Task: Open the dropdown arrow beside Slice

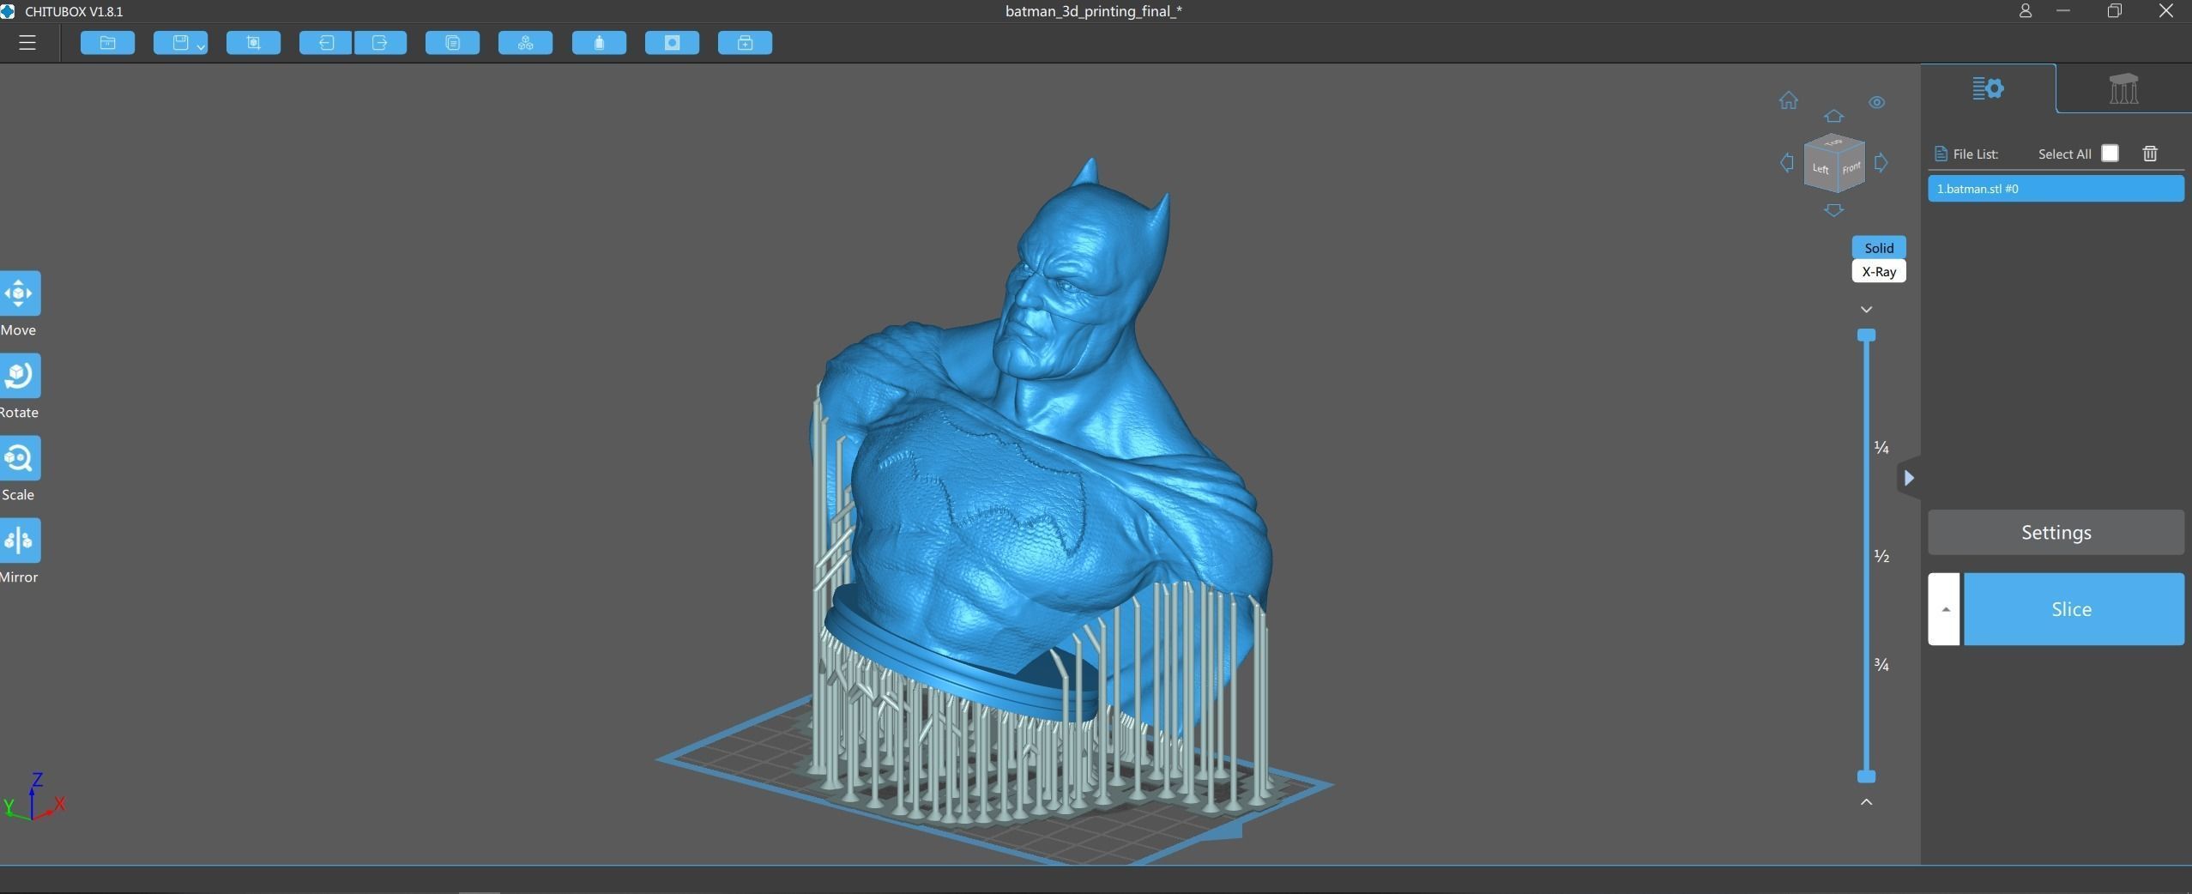Action: (x=1944, y=609)
